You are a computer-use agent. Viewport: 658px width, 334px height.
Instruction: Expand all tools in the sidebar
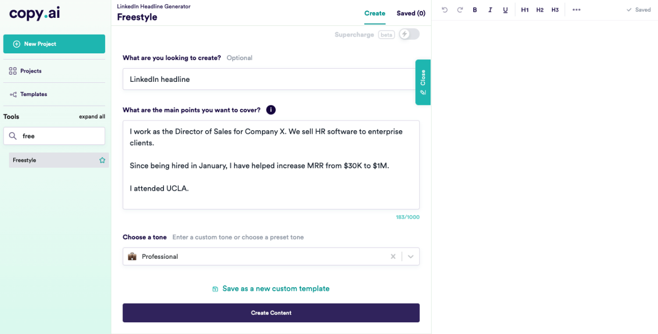(92, 116)
